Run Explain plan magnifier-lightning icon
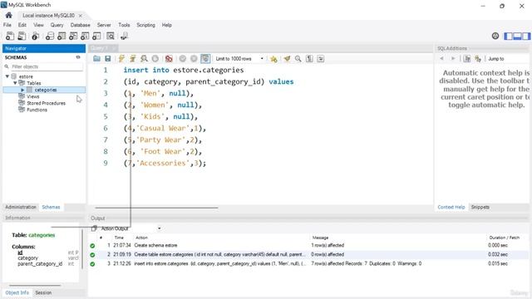This screenshot has width=532, height=299. [x=144, y=59]
